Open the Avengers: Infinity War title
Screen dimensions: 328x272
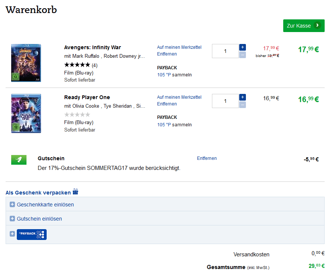[93, 47]
